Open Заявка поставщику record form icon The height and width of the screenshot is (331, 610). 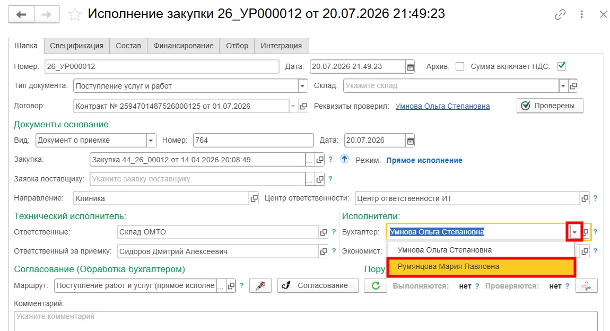pyautogui.click(x=320, y=179)
